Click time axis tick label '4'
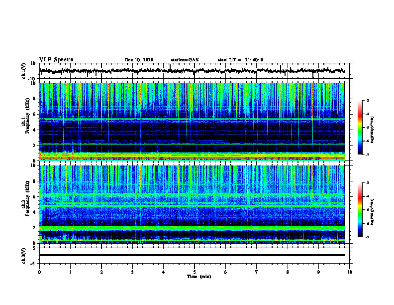Image resolution: width=394 pixels, height=305 pixels. (x=164, y=272)
